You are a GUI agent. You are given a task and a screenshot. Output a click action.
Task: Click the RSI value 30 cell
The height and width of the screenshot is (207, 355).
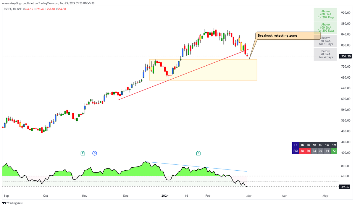(x=308, y=151)
